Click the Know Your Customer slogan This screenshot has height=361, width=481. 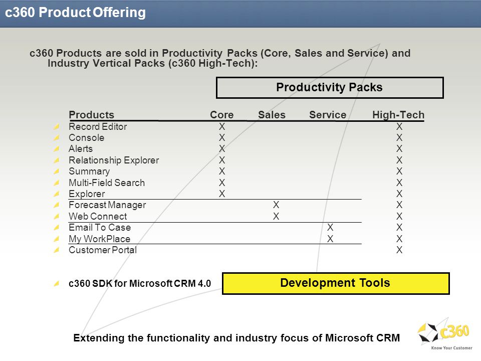451,348
